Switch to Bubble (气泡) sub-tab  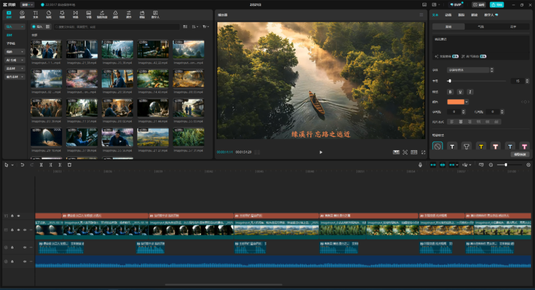tap(481, 27)
